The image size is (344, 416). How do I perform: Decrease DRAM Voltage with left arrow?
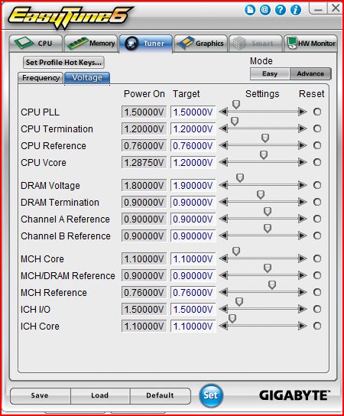223,185
